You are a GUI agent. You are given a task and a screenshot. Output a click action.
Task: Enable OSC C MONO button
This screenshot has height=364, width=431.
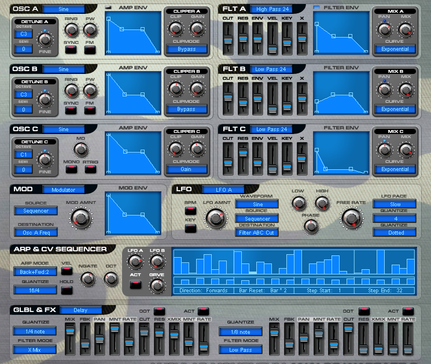71,169
